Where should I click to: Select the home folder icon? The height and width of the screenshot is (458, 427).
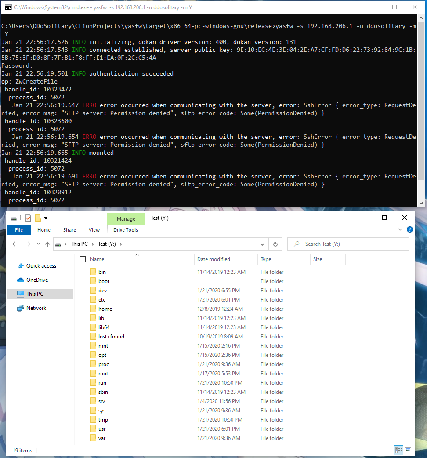click(x=93, y=309)
